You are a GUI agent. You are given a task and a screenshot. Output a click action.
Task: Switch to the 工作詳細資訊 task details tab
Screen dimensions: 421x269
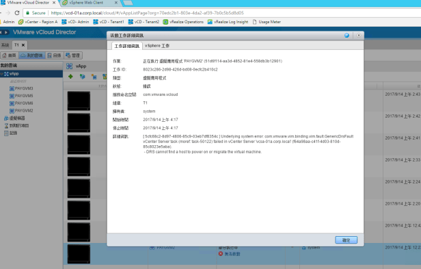127,46
